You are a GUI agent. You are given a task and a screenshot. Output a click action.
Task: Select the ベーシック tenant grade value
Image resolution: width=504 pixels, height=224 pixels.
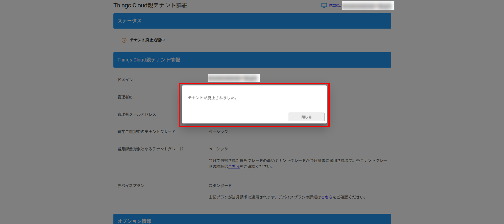[x=218, y=131]
